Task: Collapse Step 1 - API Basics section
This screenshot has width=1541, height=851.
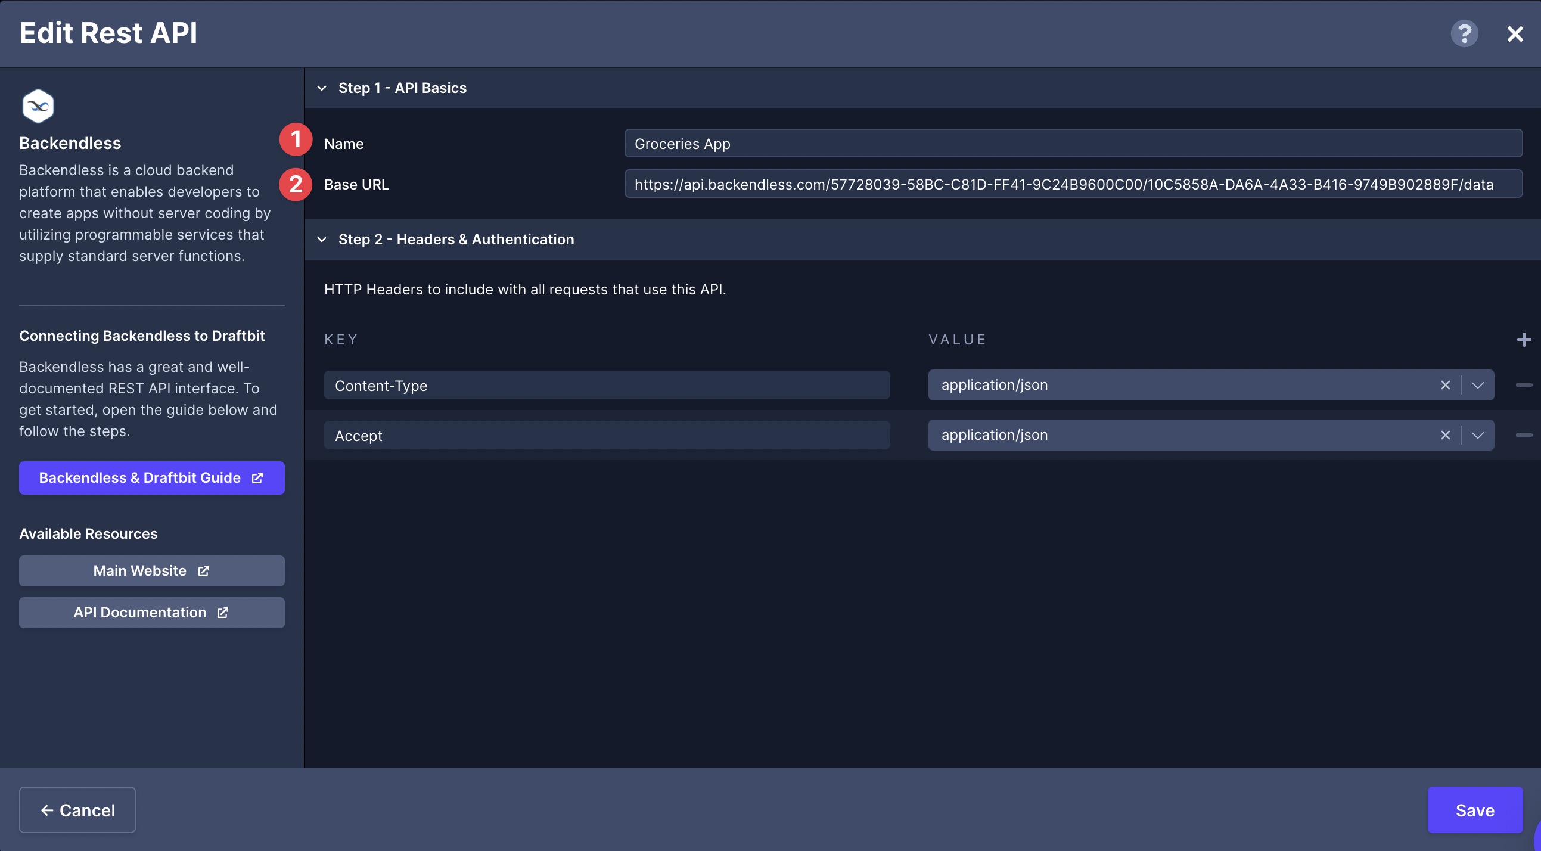Action: (322, 88)
